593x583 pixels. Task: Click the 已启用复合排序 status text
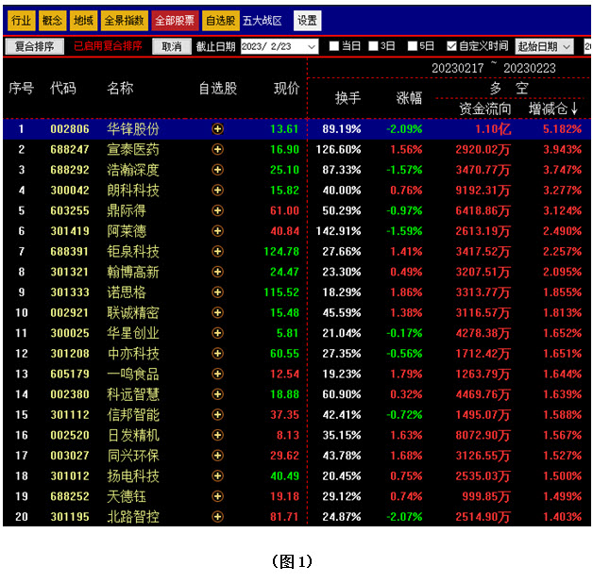coord(108,46)
